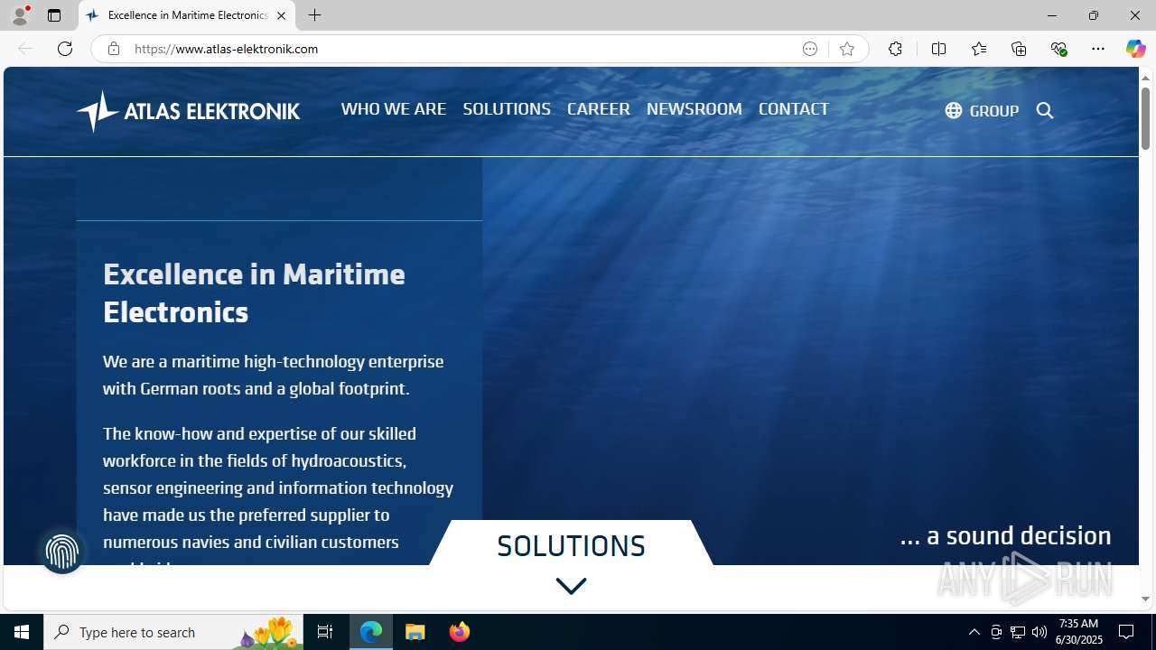Open the NEWSROOM navigation item
This screenshot has height=650, width=1156.
tap(695, 108)
